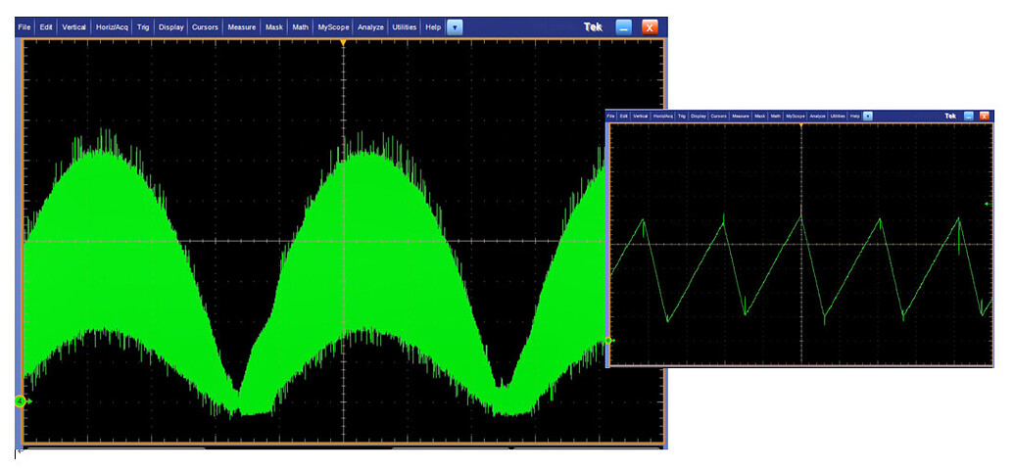Open the File menu in the larger window
The image size is (1014, 471).
(25, 27)
